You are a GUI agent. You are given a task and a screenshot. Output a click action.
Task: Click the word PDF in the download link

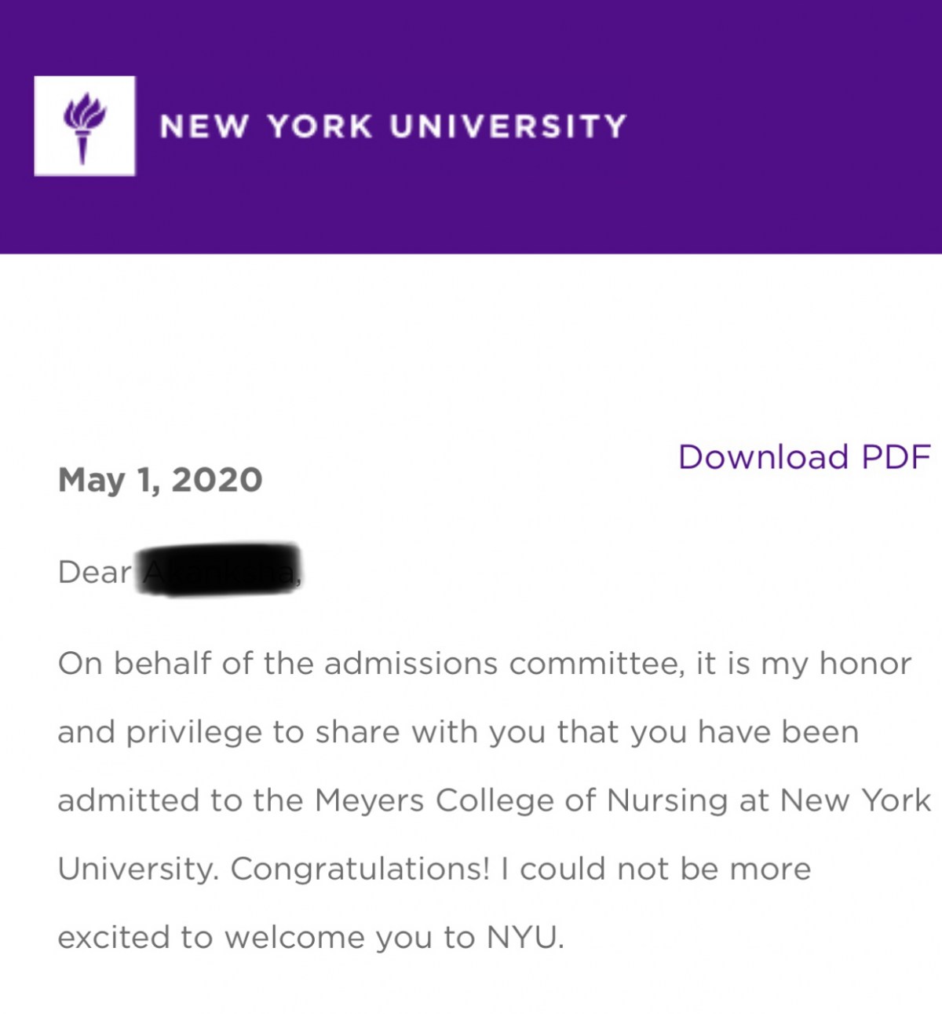pyautogui.click(x=896, y=457)
